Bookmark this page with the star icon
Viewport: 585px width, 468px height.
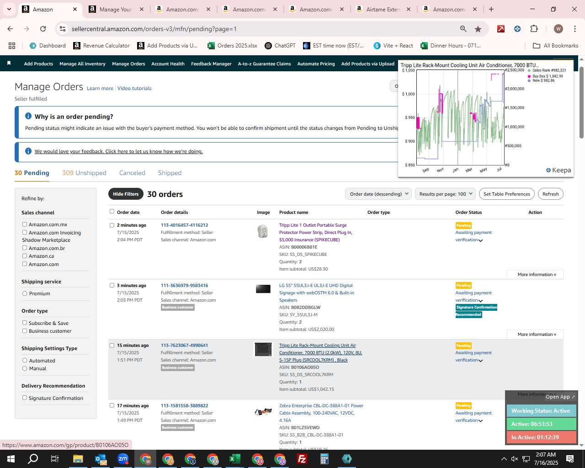pos(478,29)
